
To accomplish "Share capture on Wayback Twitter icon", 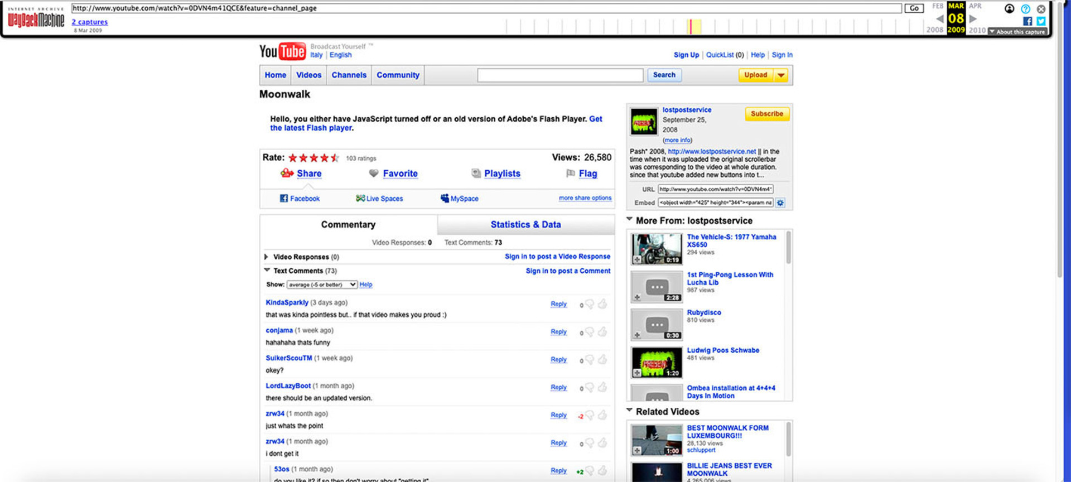I will coord(1041,21).
